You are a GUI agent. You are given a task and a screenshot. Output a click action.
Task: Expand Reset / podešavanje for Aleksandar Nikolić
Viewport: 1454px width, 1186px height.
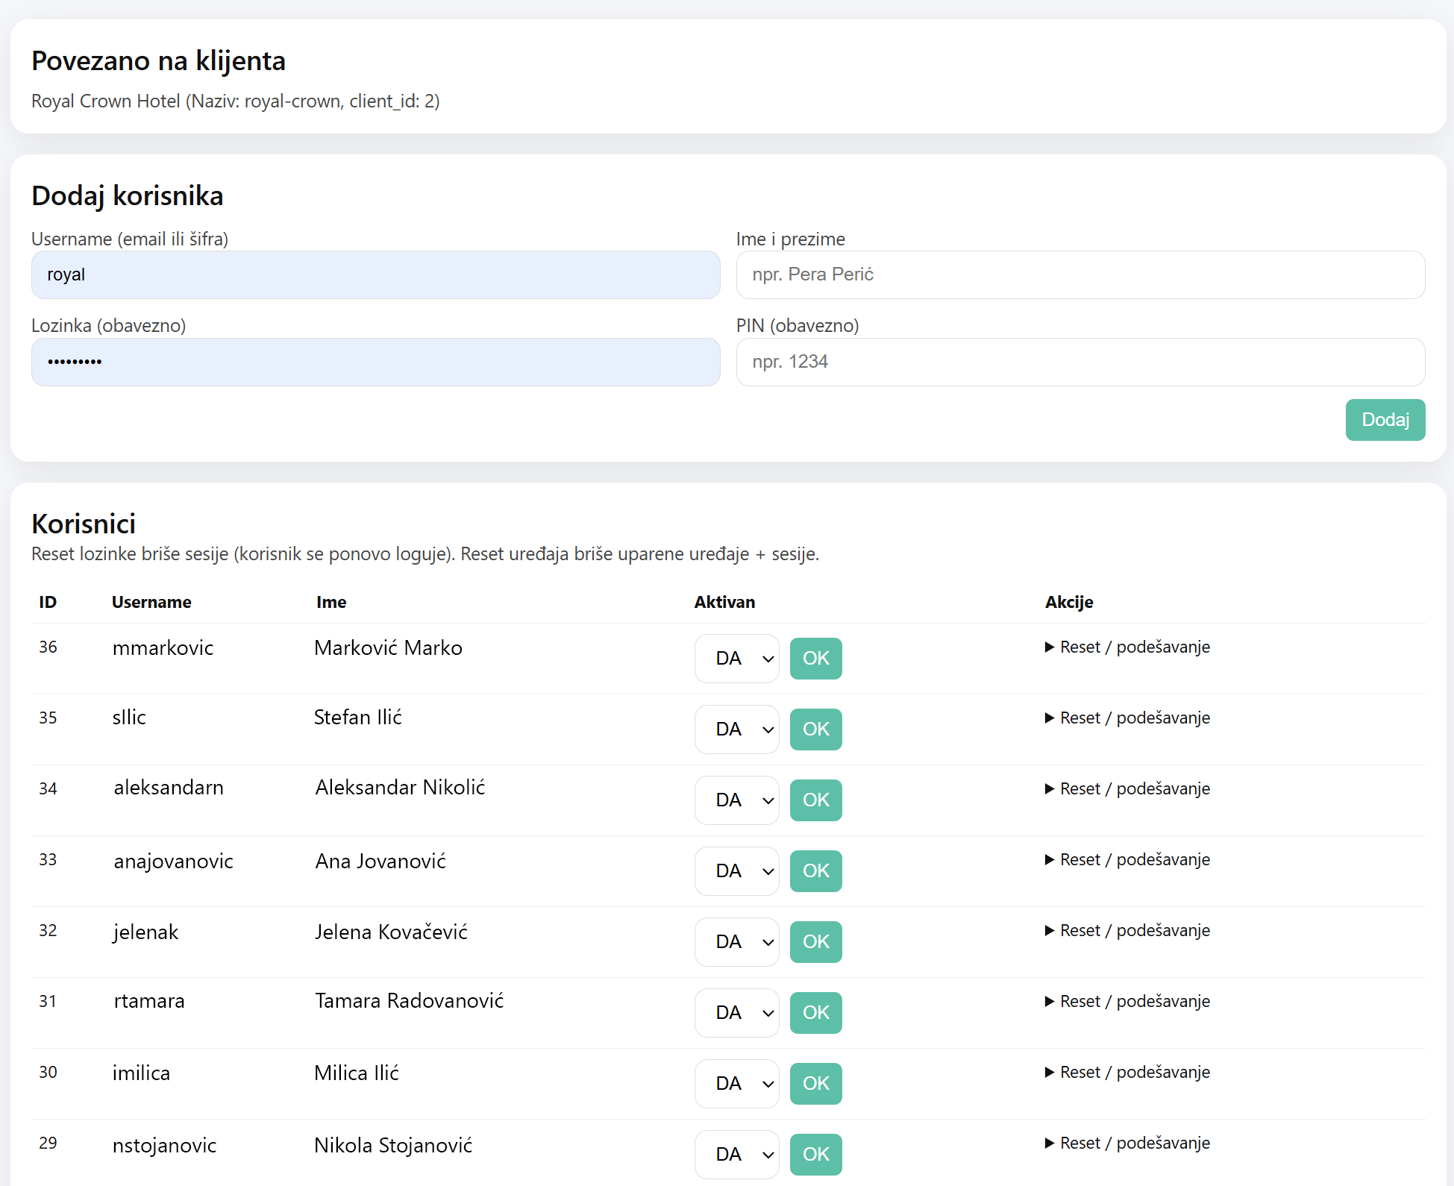tap(1127, 789)
